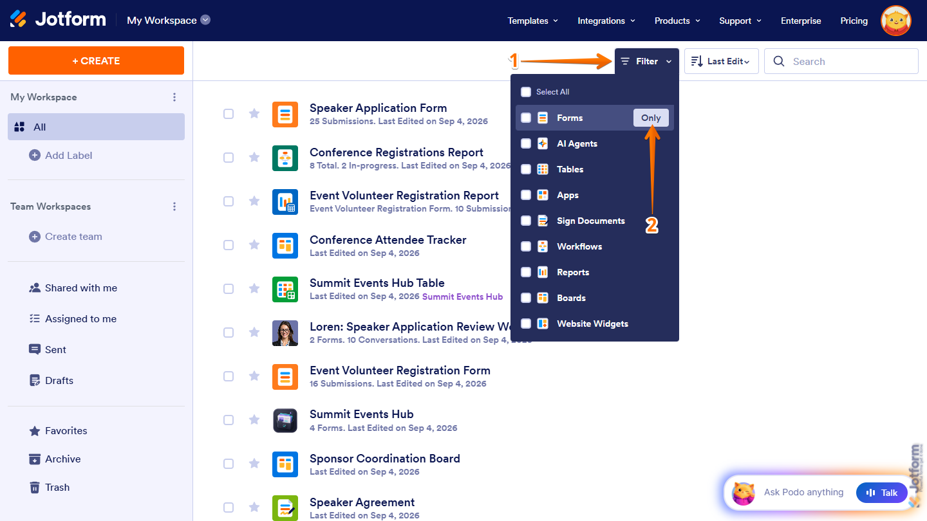Image resolution: width=927 pixels, height=521 pixels.
Task: Collapse the Filter dropdown
Action: pyautogui.click(x=647, y=61)
